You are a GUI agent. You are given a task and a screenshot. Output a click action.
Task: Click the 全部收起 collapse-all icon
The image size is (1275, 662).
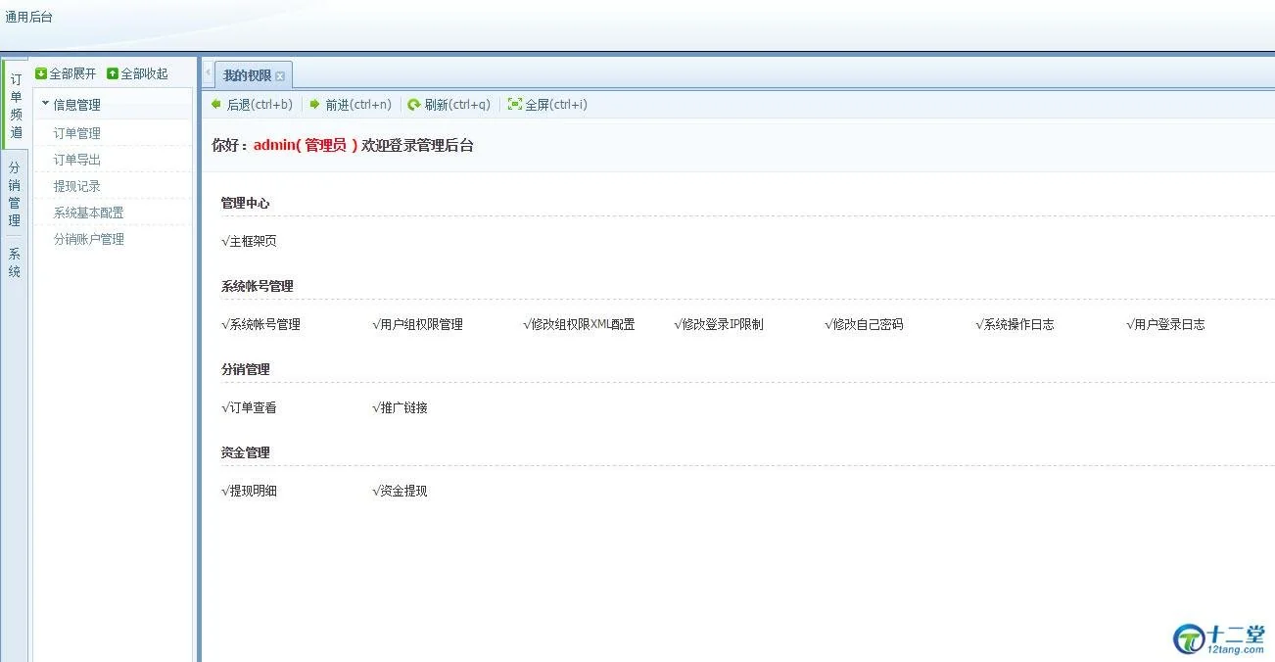[113, 73]
